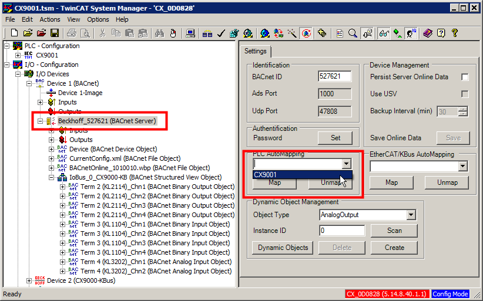Expand Device (BACnet Device Object) node

click(x=51, y=150)
